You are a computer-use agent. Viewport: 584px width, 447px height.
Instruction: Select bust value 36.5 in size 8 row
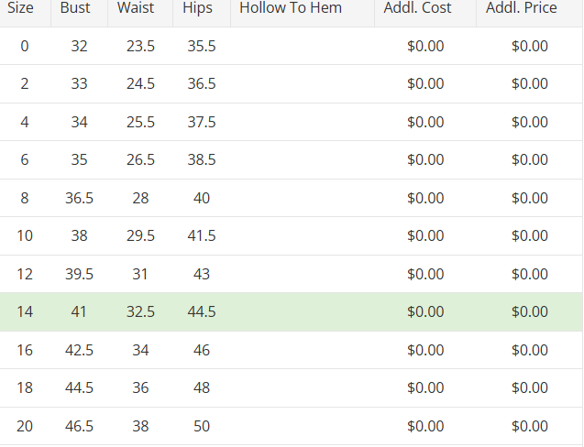(79, 198)
